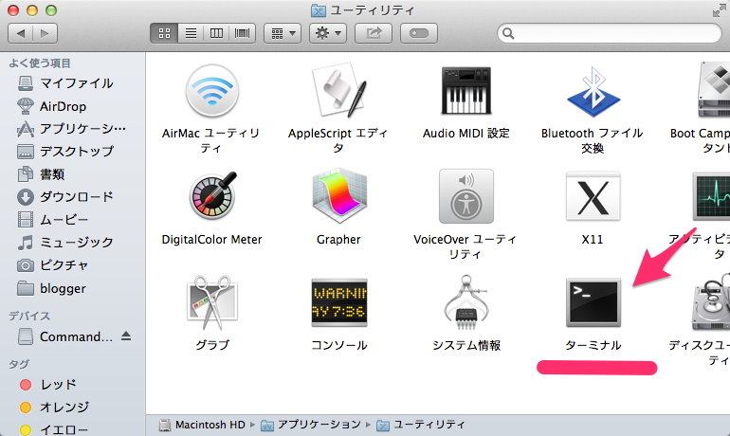
Task: Click ユーティリティ in the path bar
Action: coord(421,425)
